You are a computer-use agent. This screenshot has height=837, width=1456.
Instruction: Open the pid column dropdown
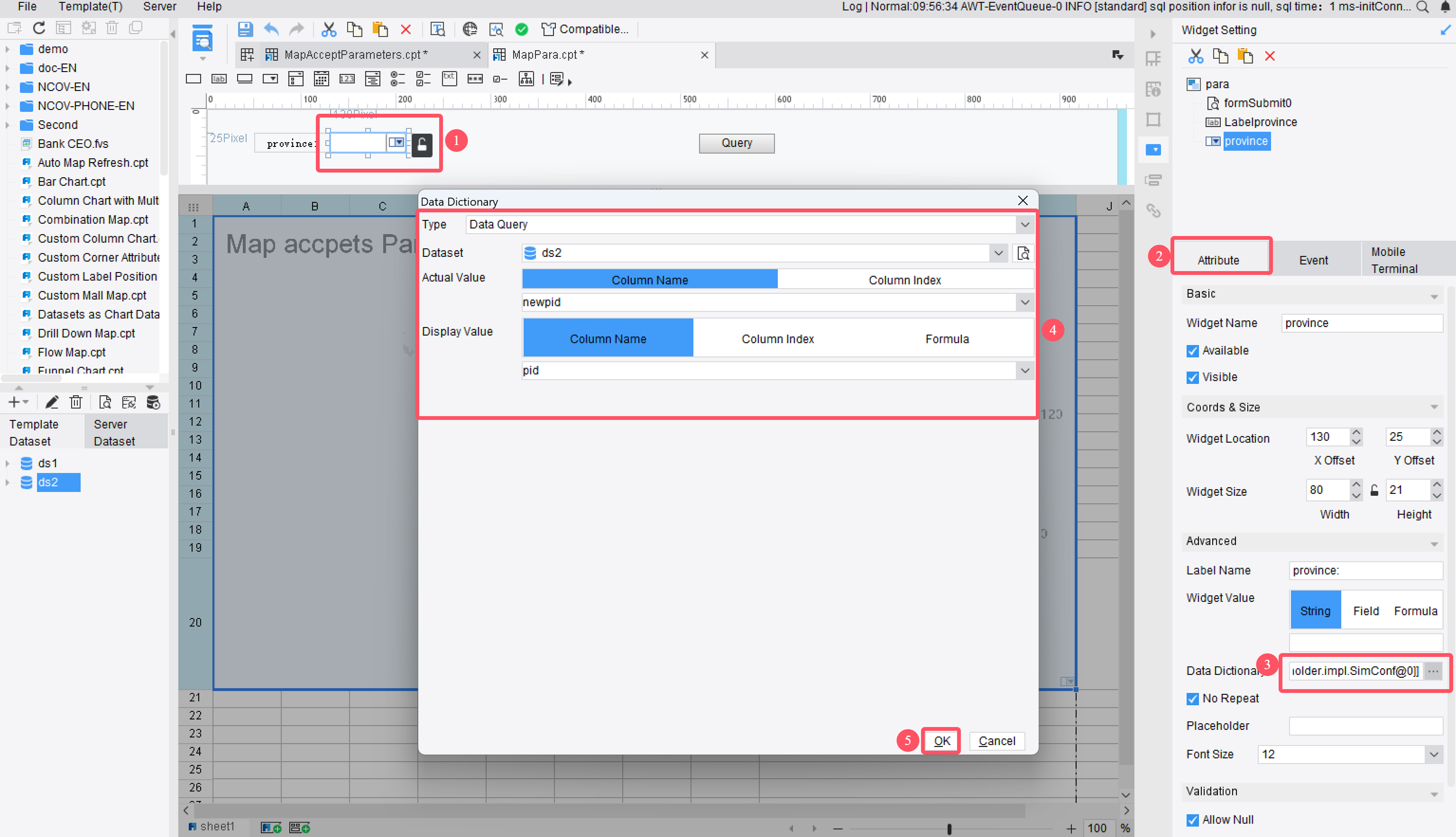(x=1024, y=370)
